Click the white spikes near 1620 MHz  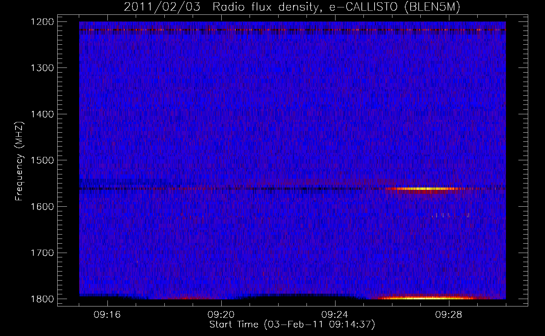point(450,215)
